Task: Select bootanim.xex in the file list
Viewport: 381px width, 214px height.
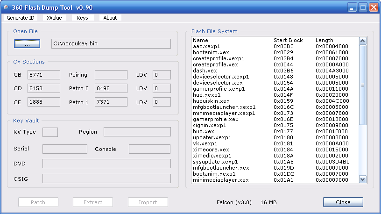Action: coord(275,52)
